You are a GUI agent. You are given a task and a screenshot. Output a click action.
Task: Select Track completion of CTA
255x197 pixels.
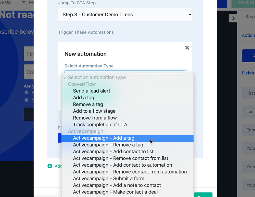click(127, 124)
